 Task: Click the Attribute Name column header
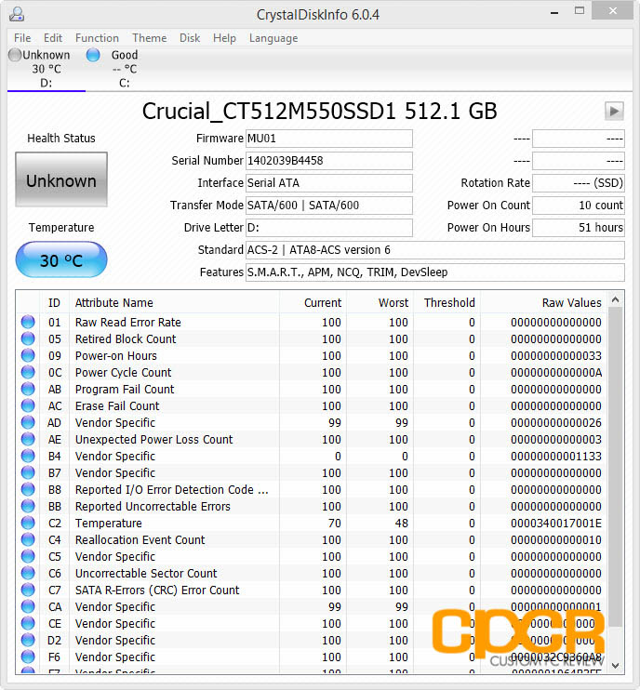pyautogui.click(x=174, y=303)
